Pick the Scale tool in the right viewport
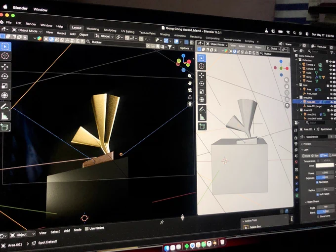This screenshot has height=252, width=336. pyautogui.click(x=202, y=92)
